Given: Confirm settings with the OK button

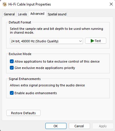Looking at the screenshot, I should (56, 126).
